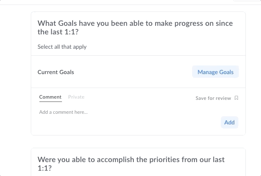Click the Current Goals section label
This screenshot has height=176, width=261.
pos(56,72)
